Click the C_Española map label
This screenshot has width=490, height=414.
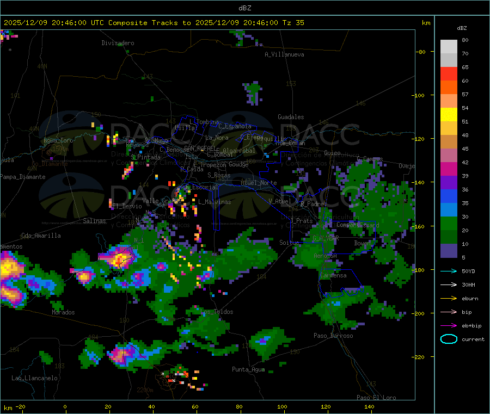[235, 126]
